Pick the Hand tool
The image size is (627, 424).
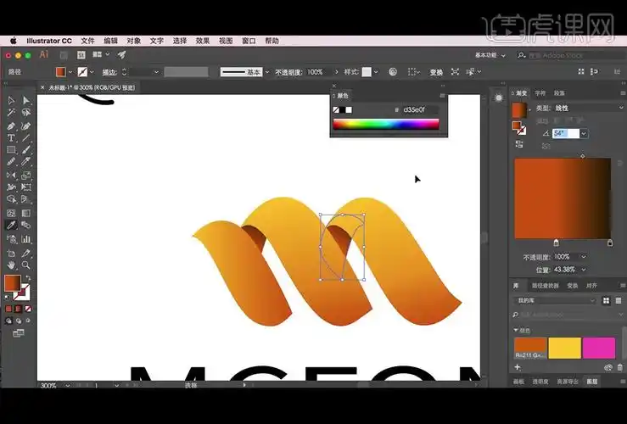[11, 265]
